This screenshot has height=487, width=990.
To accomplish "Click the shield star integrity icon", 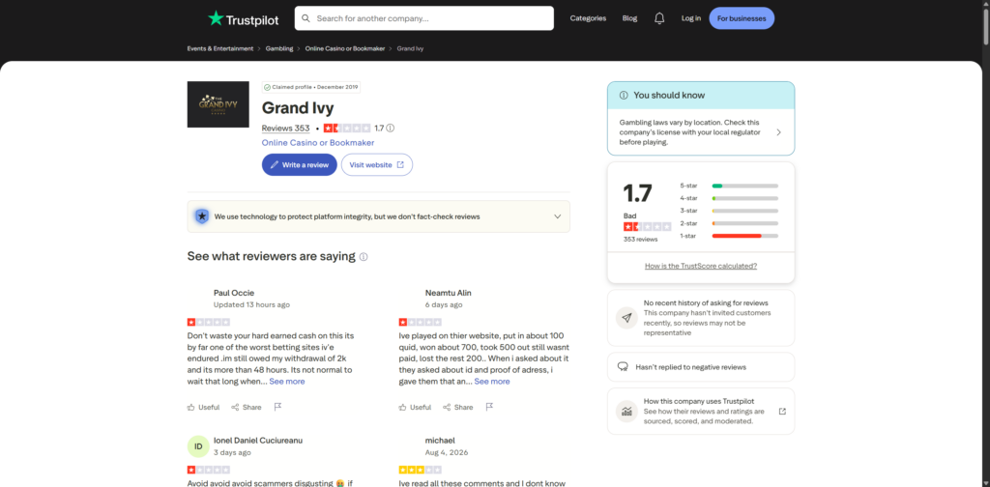I will tap(202, 216).
